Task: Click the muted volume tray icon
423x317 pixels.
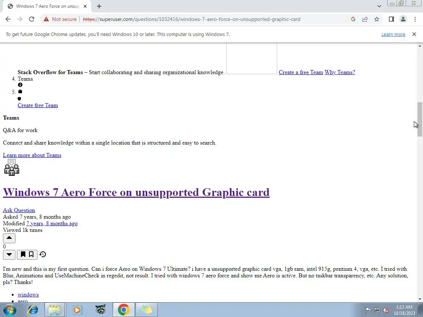Action: click(386, 310)
